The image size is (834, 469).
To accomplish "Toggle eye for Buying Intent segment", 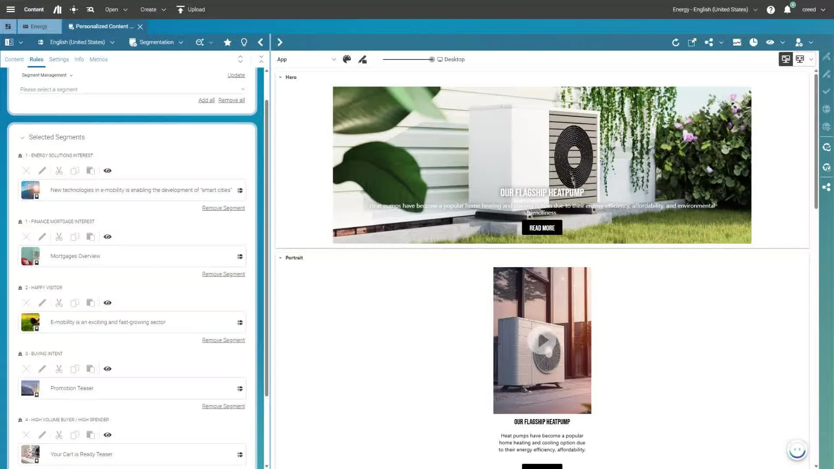I will coord(107,369).
